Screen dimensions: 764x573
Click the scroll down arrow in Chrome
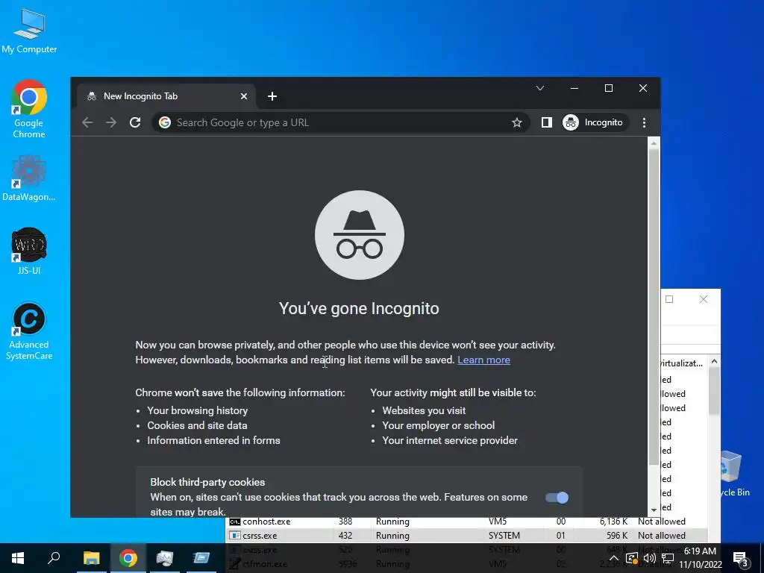coord(654,510)
